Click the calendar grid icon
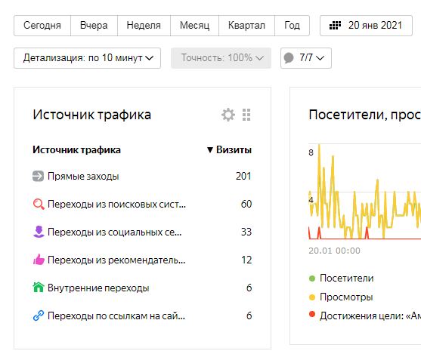 coord(335,26)
